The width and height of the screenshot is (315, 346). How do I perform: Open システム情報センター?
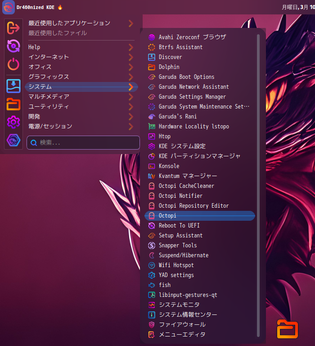coord(200,314)
